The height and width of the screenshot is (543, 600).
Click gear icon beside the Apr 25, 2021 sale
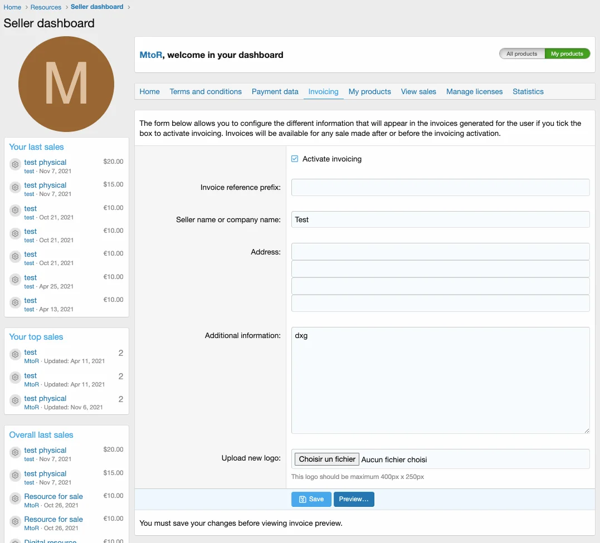15,280
